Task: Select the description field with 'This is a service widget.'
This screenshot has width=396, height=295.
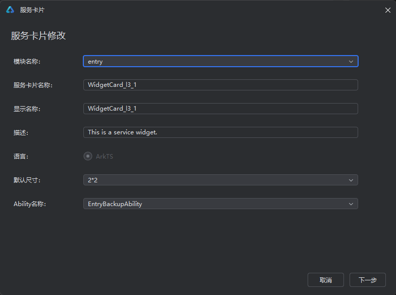Action: [x=220, y=132]
